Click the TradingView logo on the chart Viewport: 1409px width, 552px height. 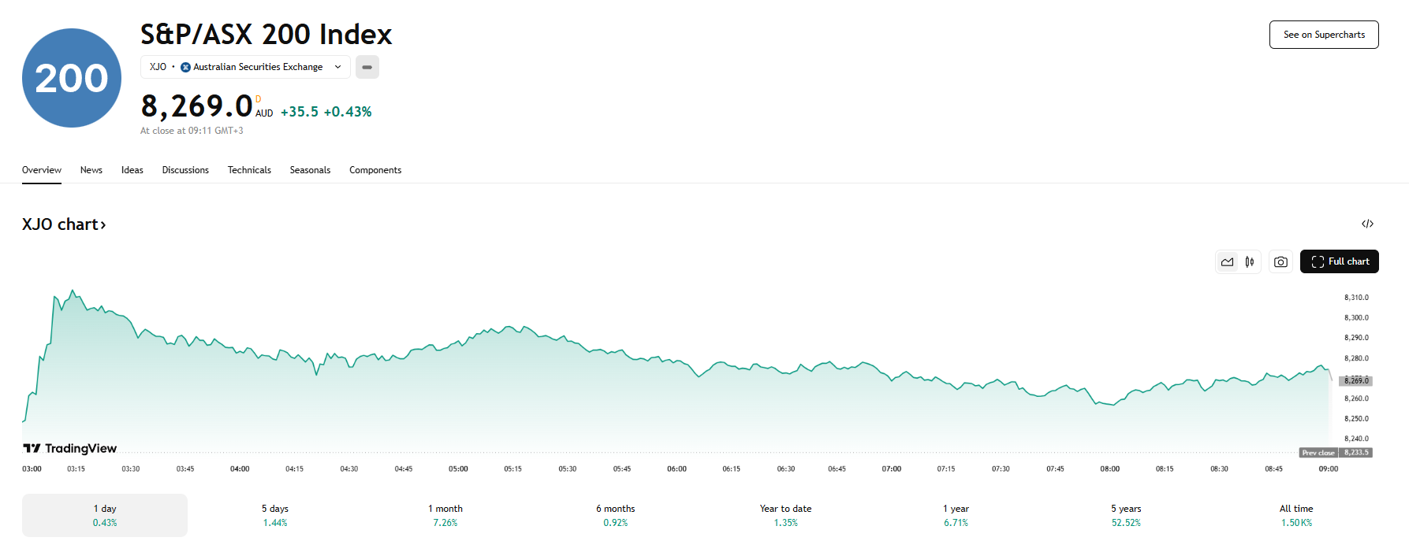tap(69, 447)
